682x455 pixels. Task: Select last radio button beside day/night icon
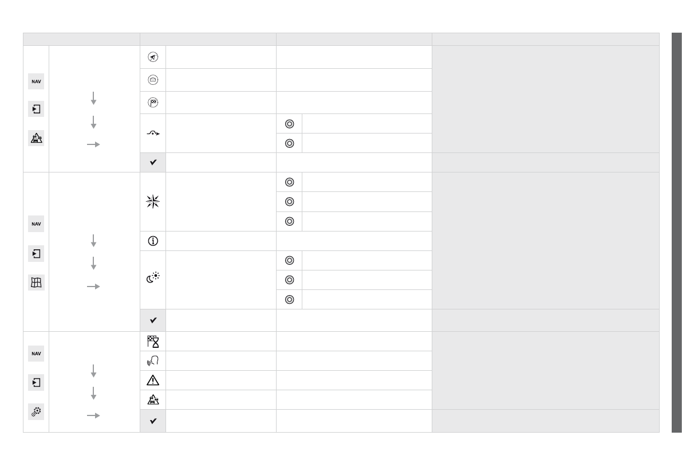(x=290, y=299)
